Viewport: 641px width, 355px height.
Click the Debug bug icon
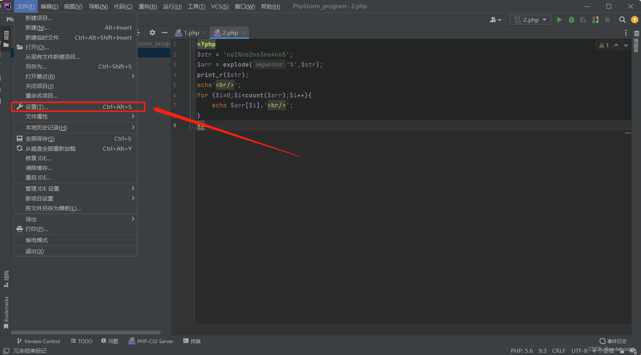[571, 20]
